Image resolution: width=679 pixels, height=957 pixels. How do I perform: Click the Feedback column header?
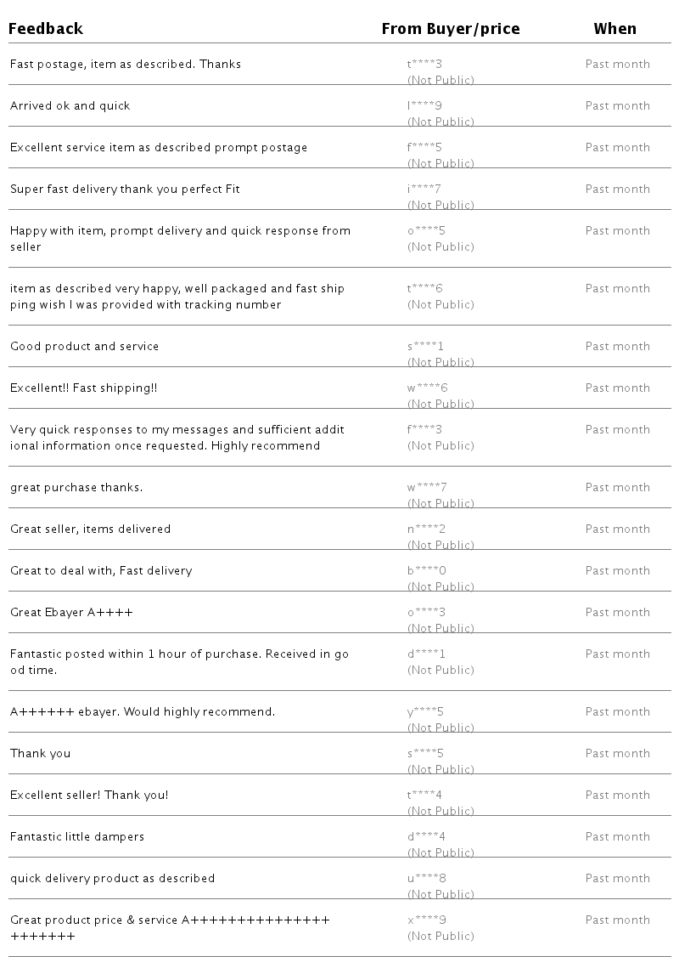point(46,29)
